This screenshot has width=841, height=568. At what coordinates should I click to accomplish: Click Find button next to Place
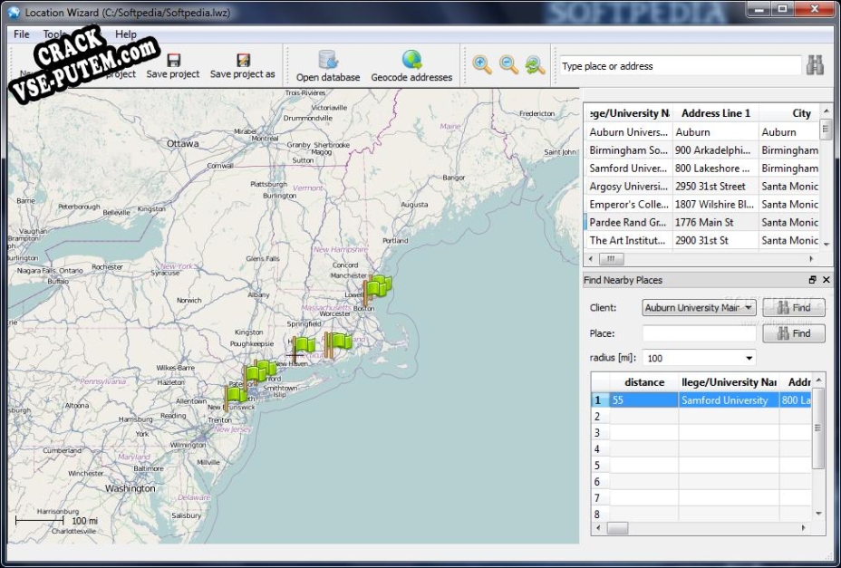794,333
